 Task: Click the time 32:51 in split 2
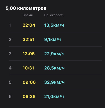point(28,39)
